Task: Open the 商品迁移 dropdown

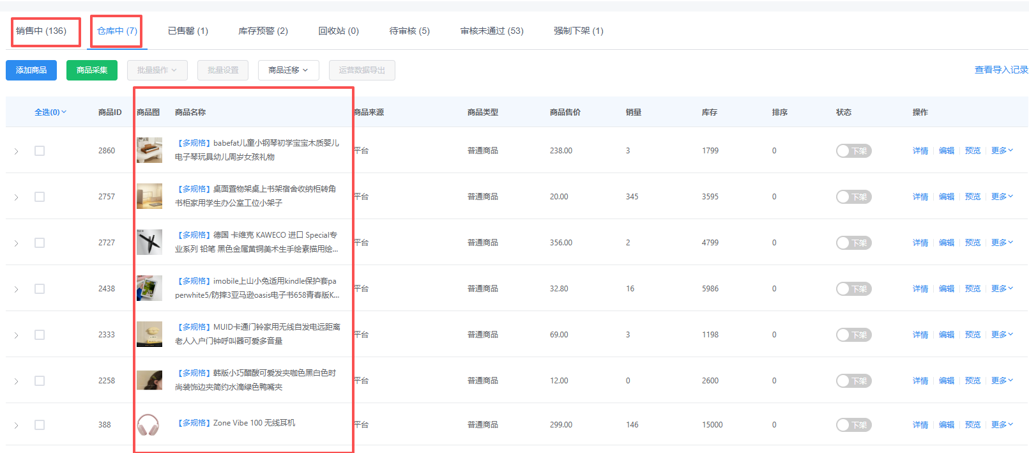Action: click(288, 70)
